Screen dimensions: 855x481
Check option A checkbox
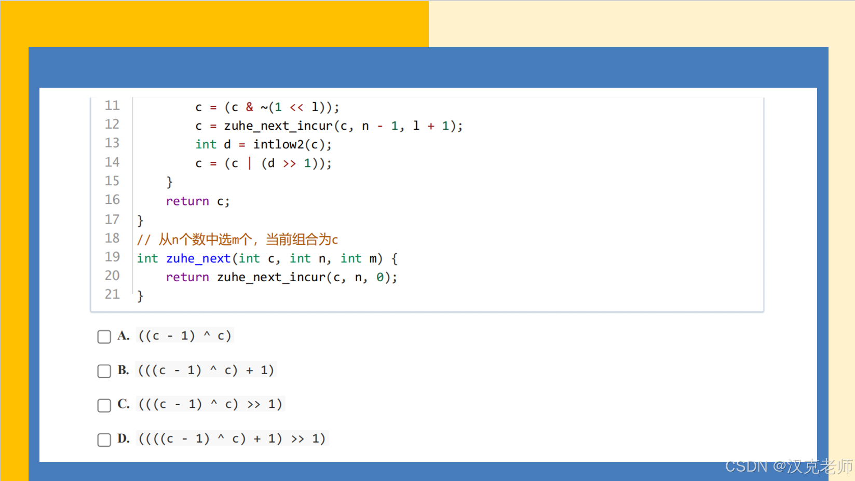(104, 337)
